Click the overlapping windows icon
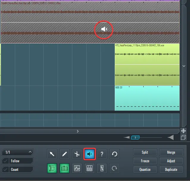Image resolution: width=190 pixels, height=181 pixels. click(x=183, y=137)
